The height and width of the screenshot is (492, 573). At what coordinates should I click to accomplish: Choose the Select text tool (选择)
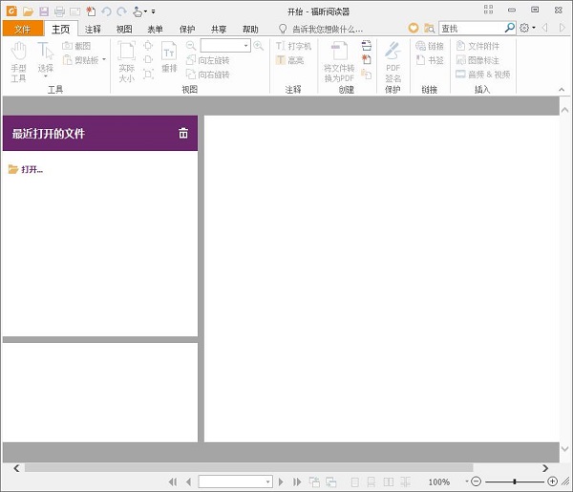[x=45, y=58]
